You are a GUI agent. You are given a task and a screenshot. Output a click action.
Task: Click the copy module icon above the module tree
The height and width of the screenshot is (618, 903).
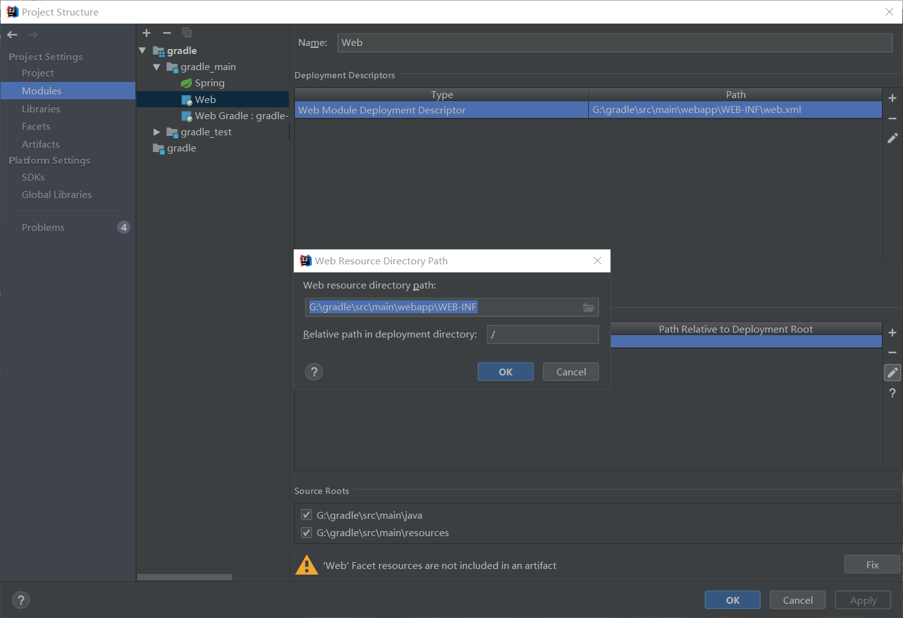point(186,33)
